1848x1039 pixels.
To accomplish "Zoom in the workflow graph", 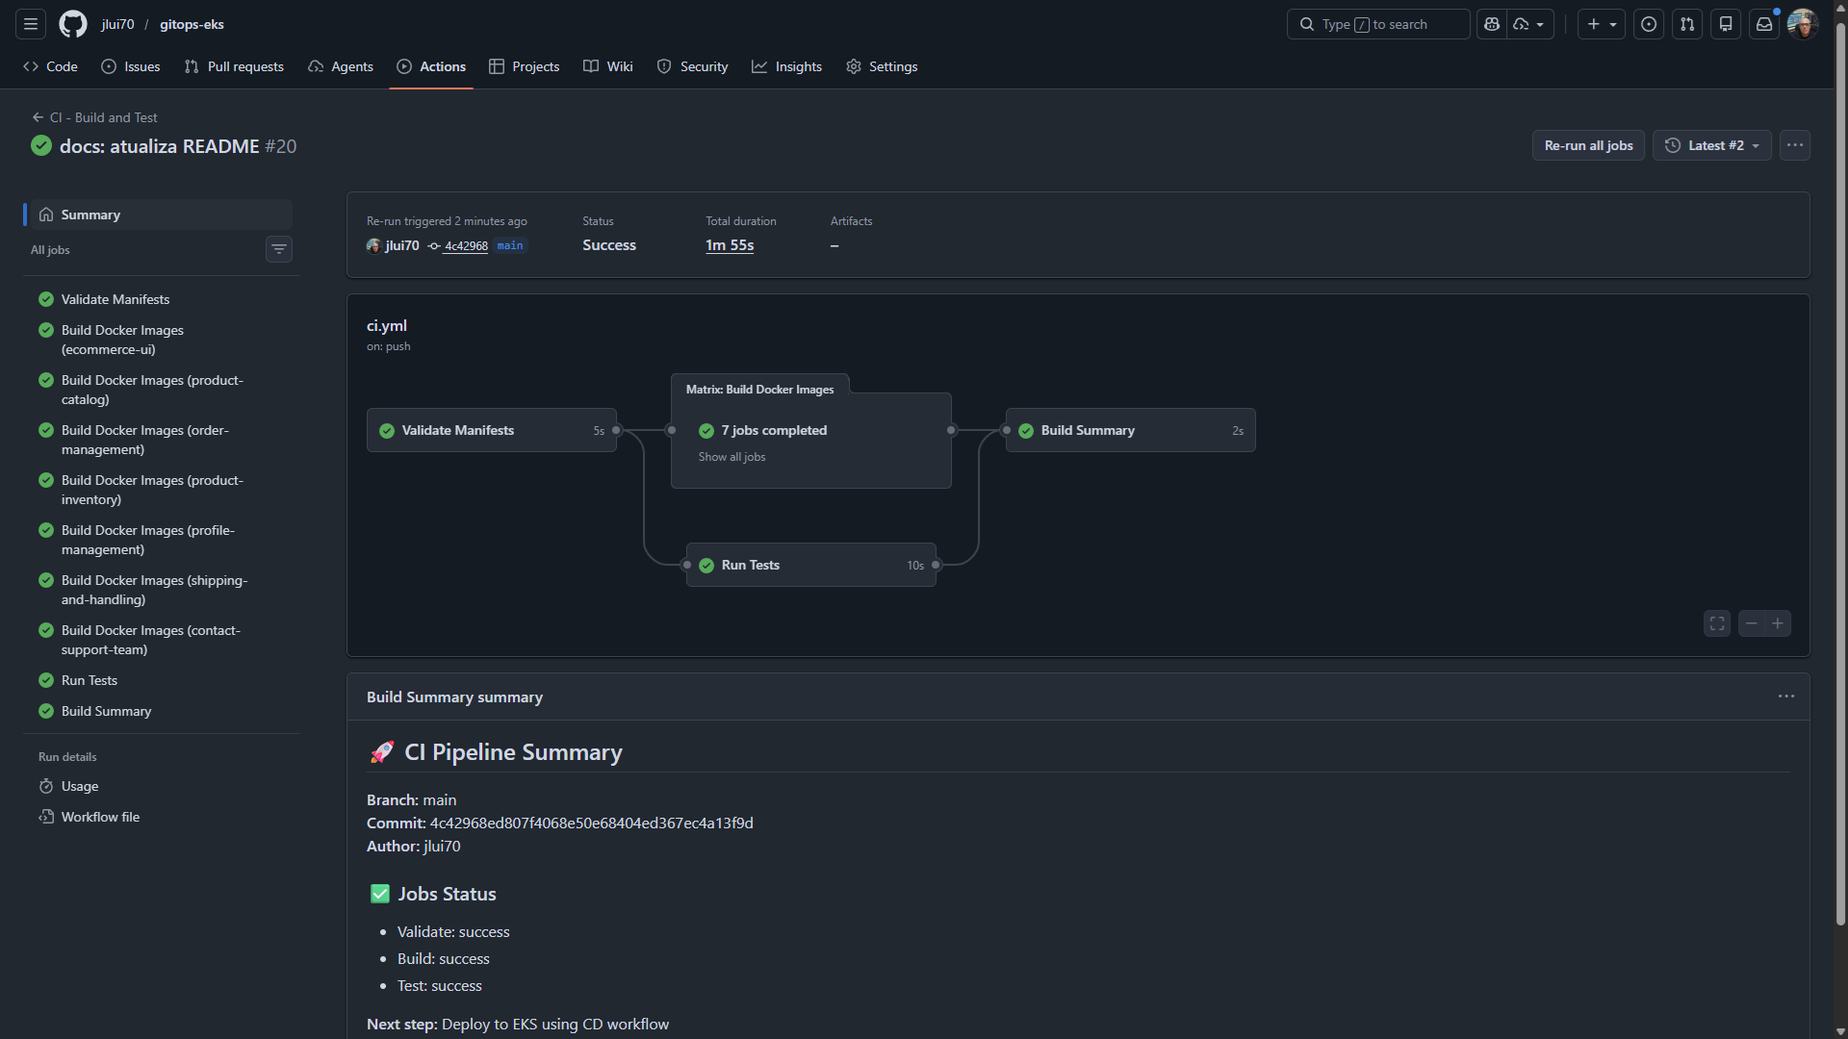I will tap(1778, 623).
